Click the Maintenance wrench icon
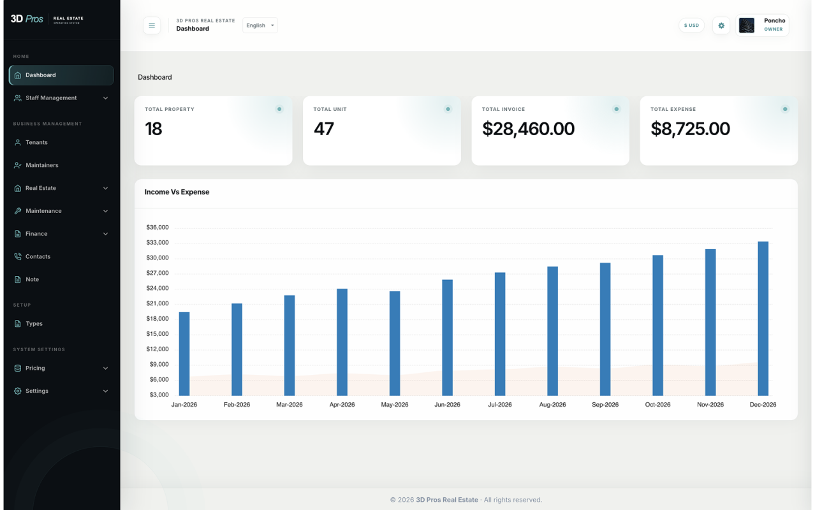 tap(18, 211)
